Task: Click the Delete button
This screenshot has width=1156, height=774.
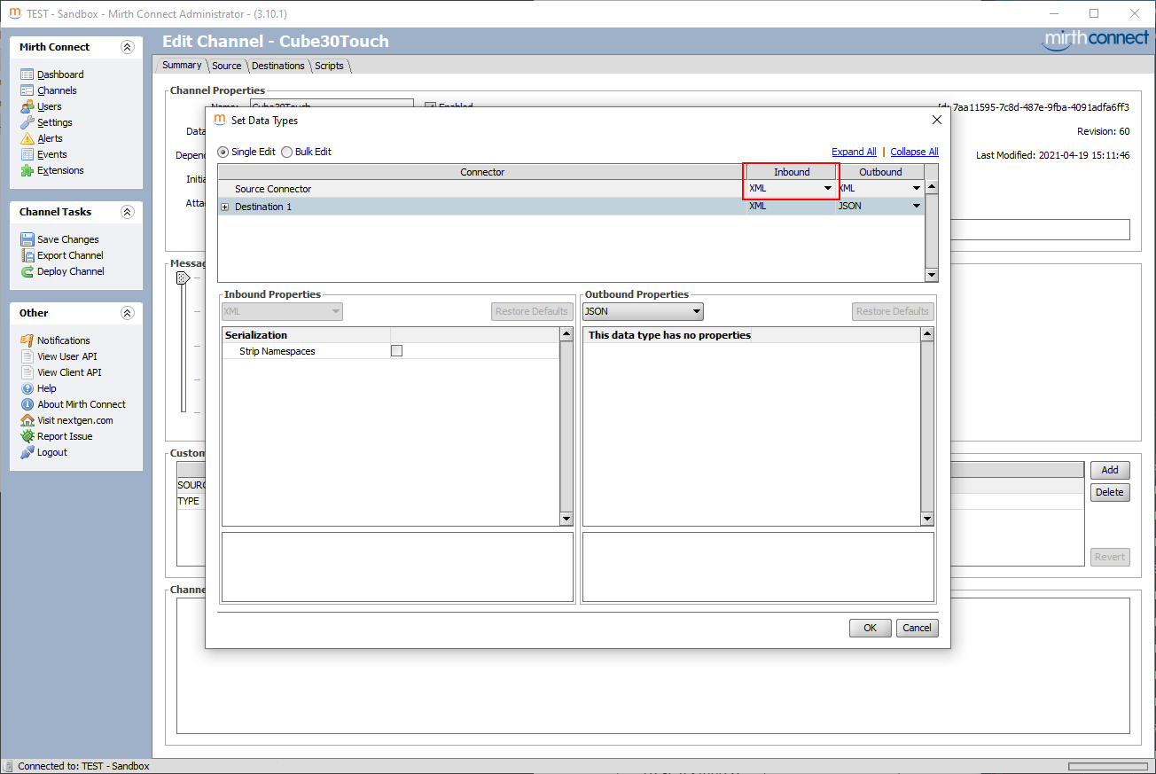Action: pos(1110,492)
